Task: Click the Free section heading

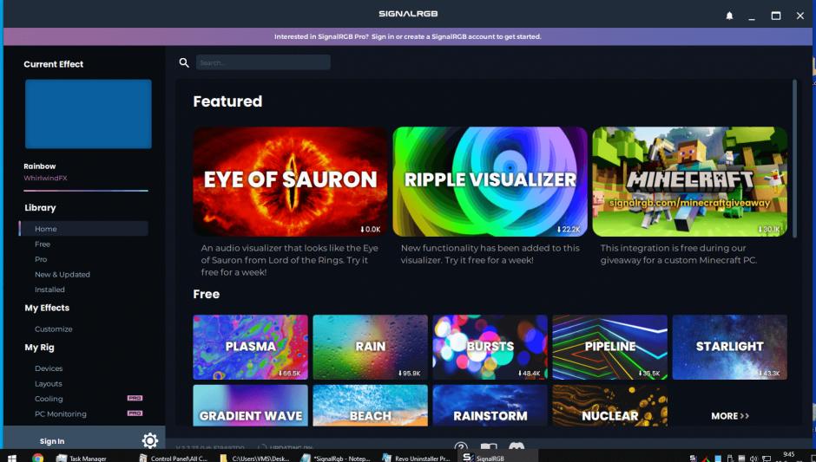Action: coord(206,294)
